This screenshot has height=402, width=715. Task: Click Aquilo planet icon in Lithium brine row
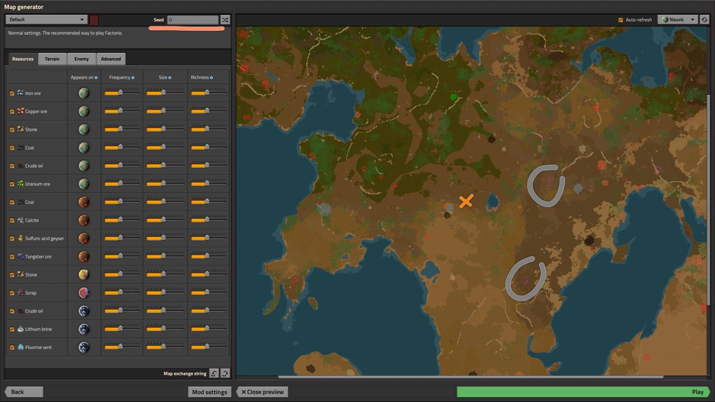tap(84, 329)
